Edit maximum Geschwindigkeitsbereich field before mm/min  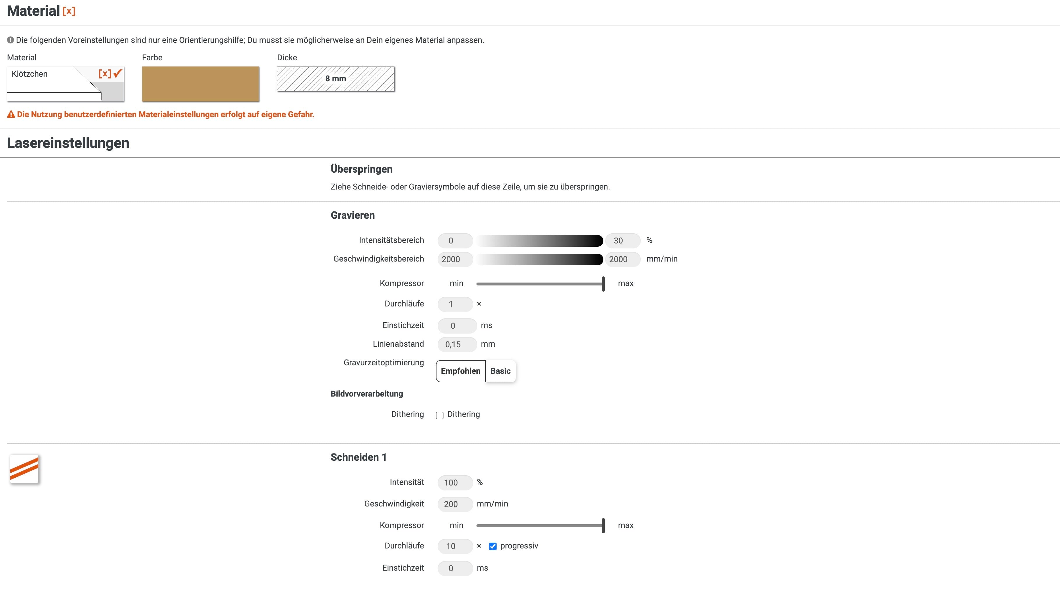(x=623, y=259)
